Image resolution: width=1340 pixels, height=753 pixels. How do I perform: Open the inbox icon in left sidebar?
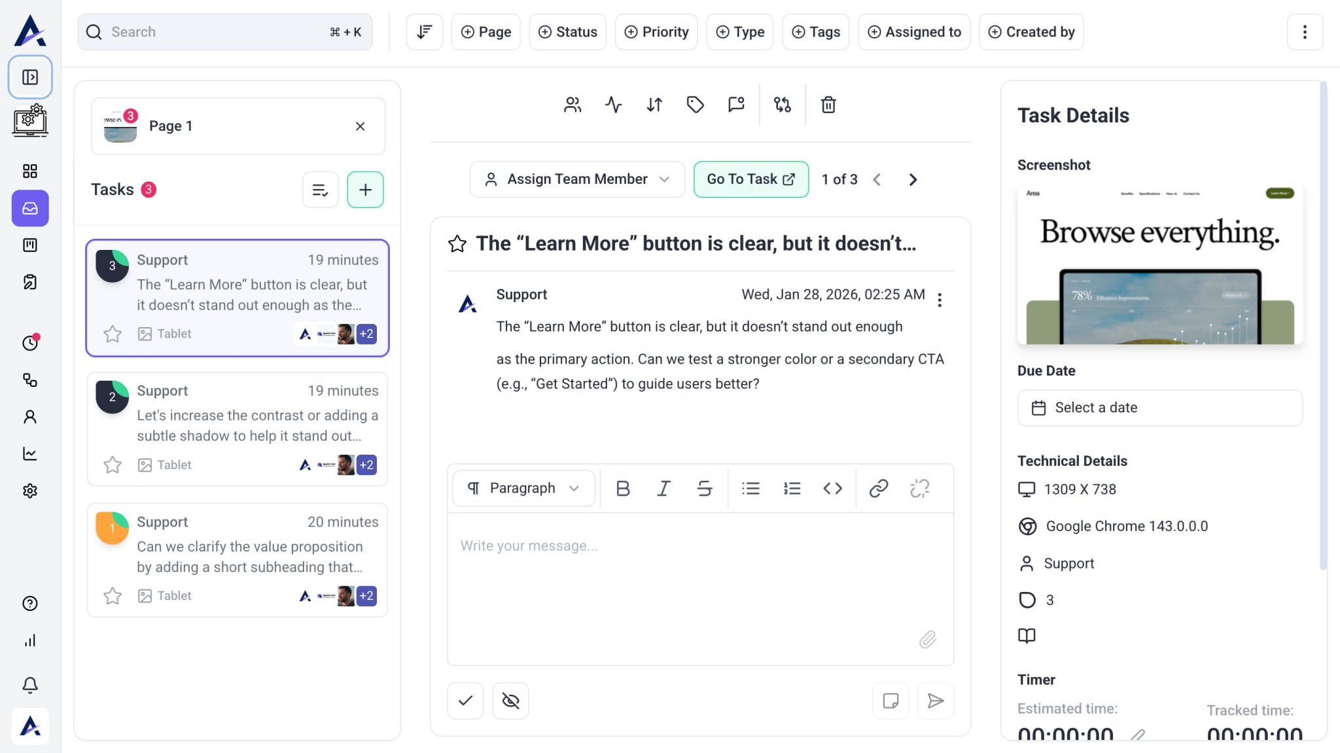click(30, 208)
